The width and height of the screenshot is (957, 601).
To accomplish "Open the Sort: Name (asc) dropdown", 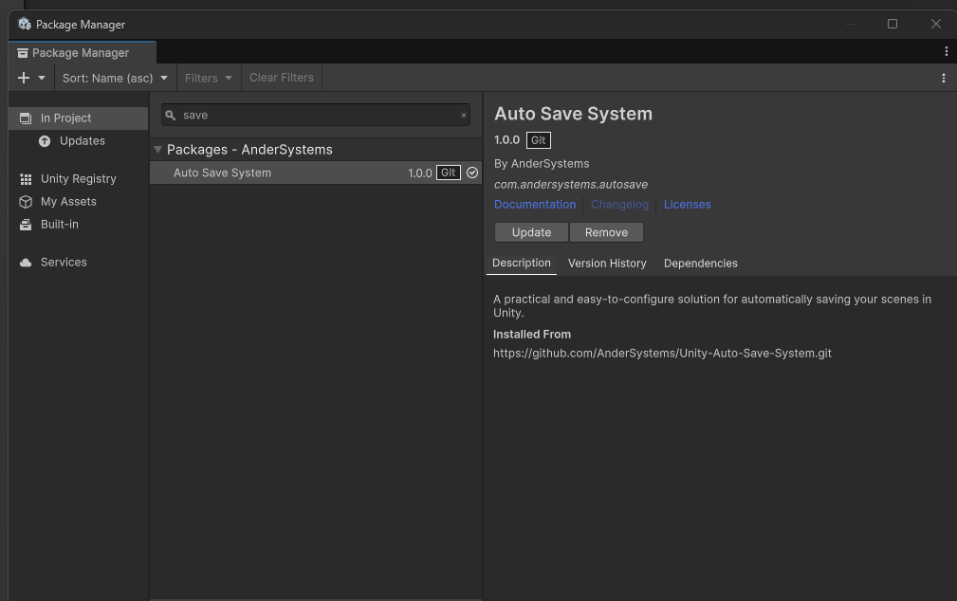I will [116, 78].
